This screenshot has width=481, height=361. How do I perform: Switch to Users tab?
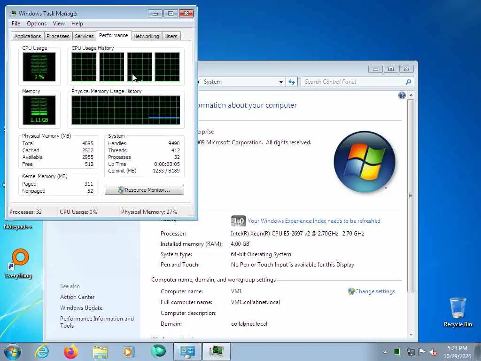pyautogui.click(x=171, y=36)
